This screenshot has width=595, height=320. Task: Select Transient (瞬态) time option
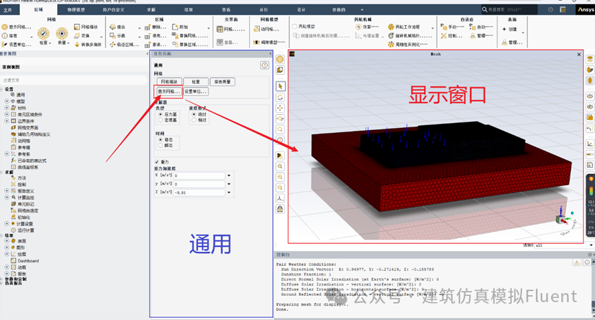(160, 145)
